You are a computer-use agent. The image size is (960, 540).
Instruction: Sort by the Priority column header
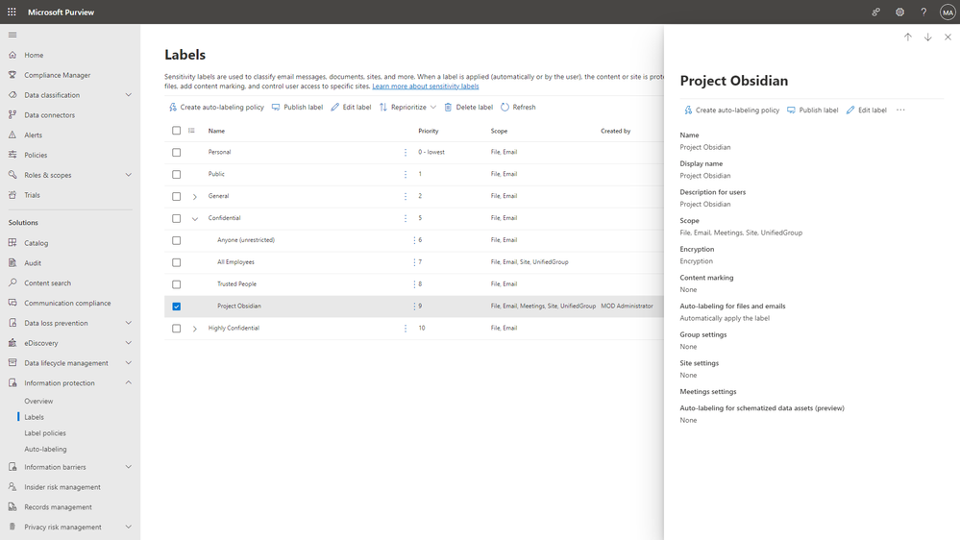pyautogui.click(x=429, y=131)
